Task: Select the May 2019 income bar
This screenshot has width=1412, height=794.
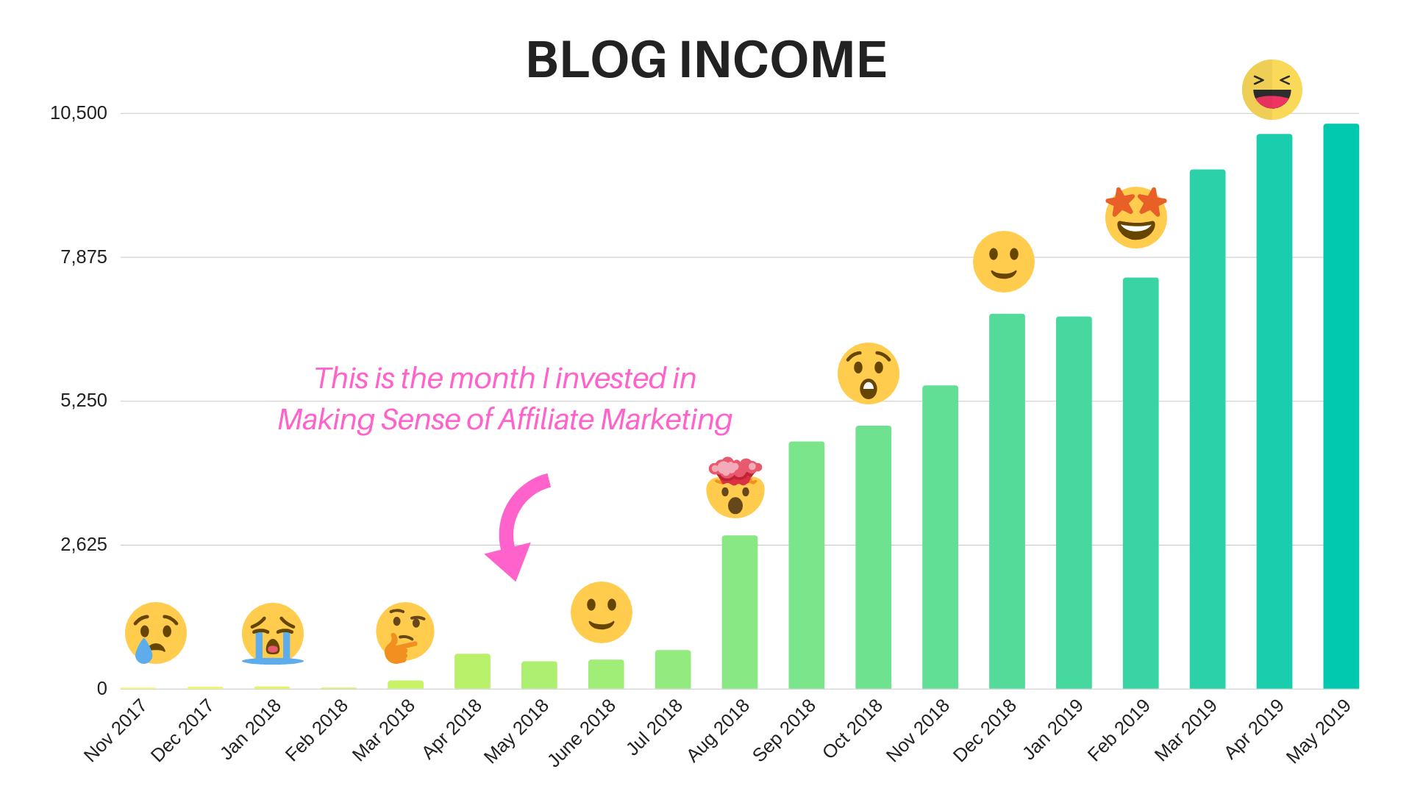Action: [x=1341, y=407]
